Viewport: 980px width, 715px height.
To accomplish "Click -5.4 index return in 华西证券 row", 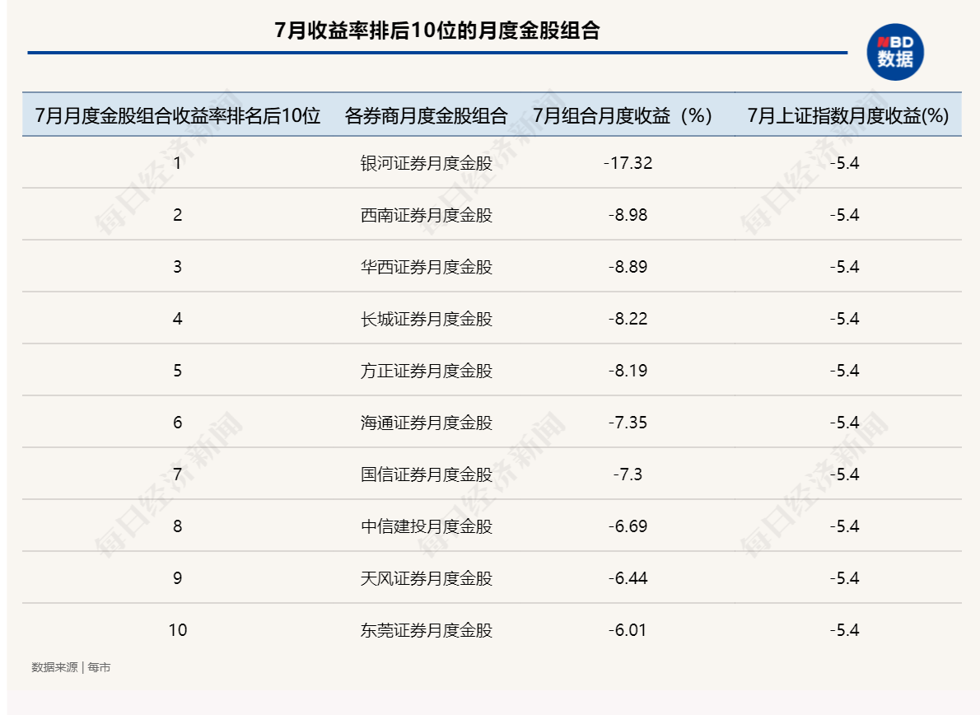I will click(844, 267).
